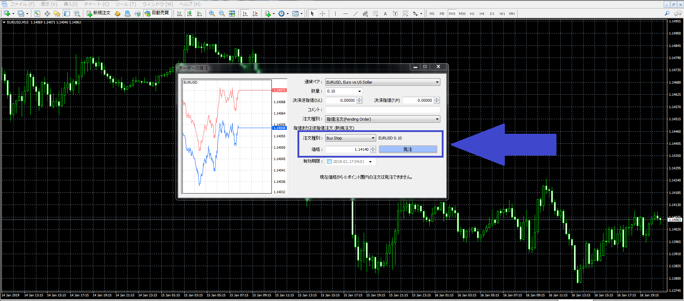684x301 pixels.
Task: Open the チャート (C) menu
Action: 96,4
